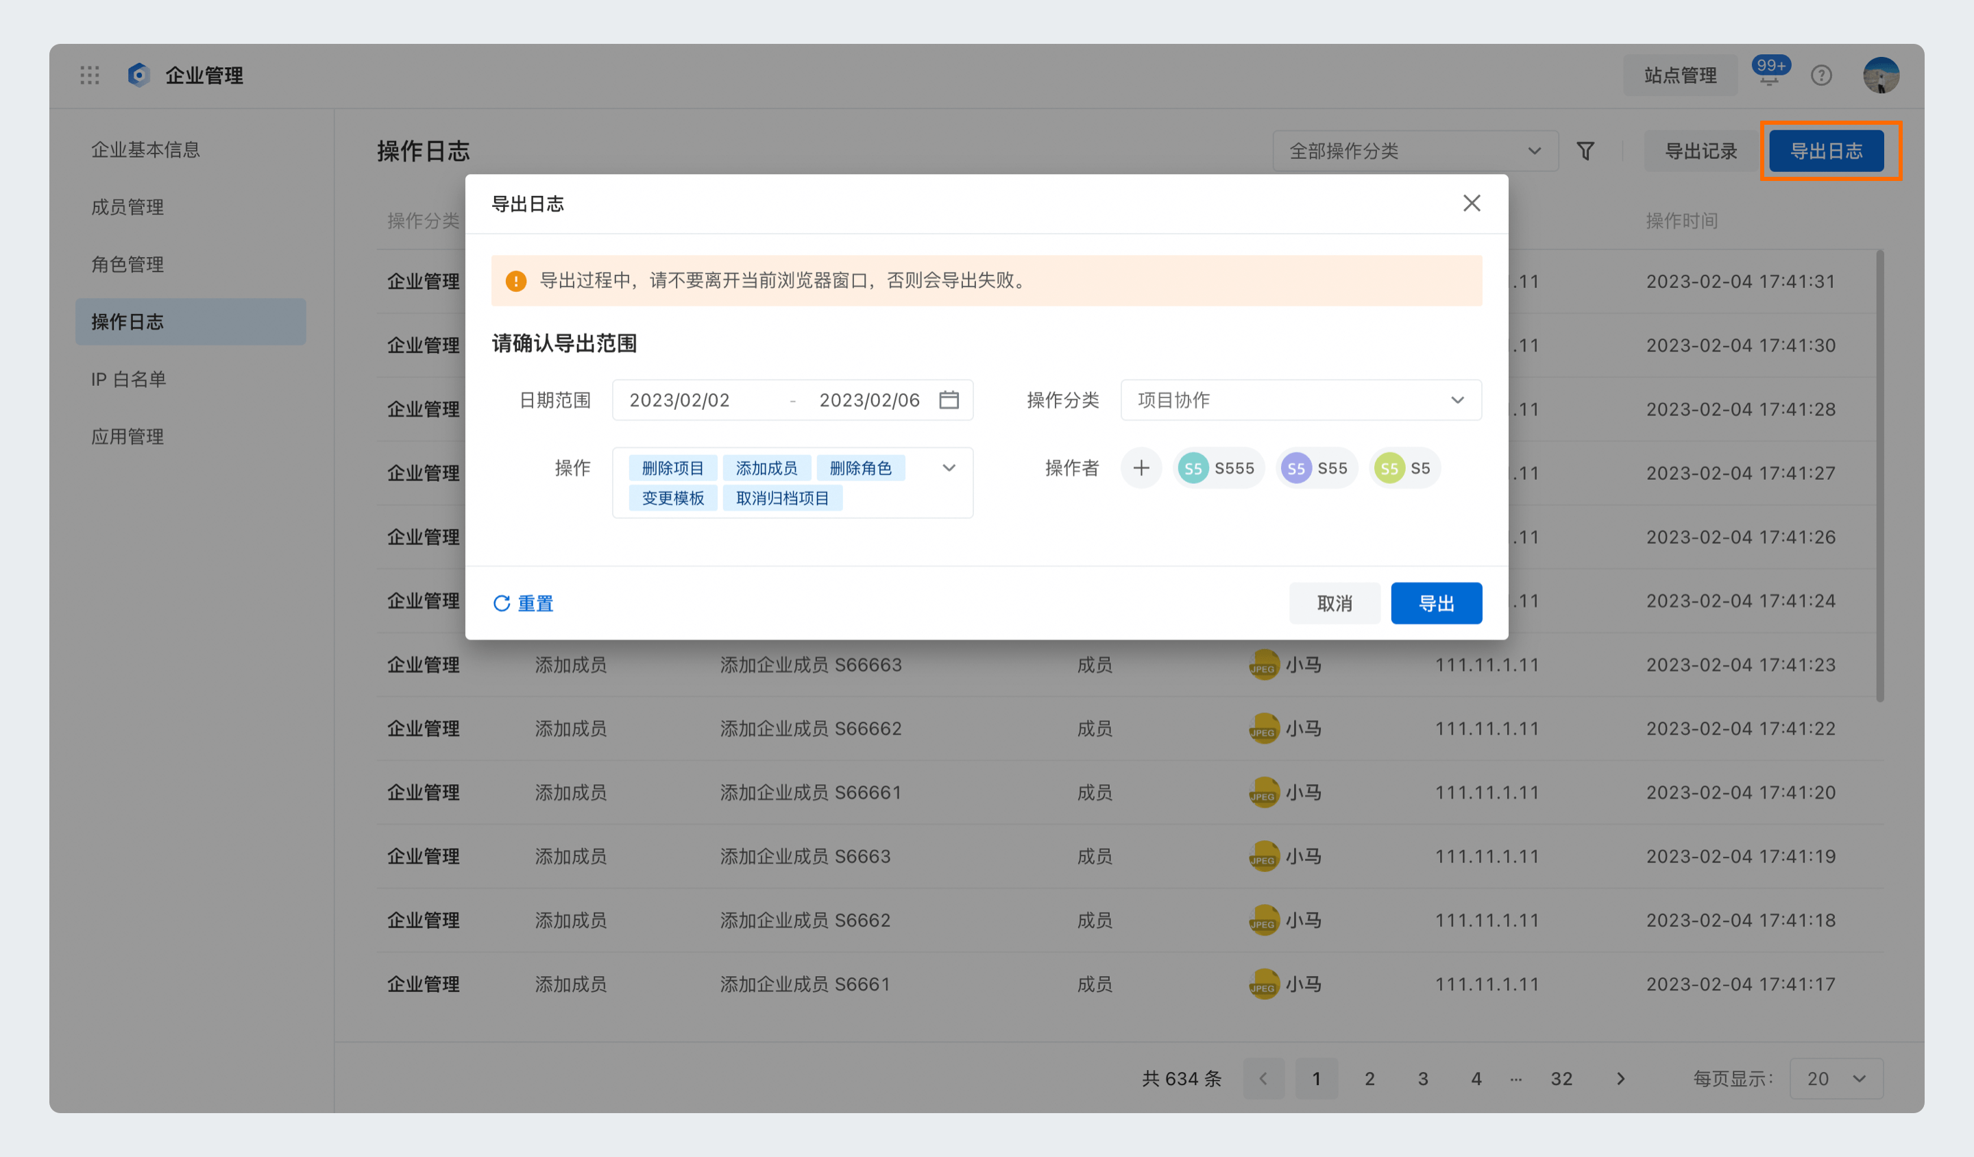The height and width of the screenshot is (1157, 1974).
Task: Click the S555 operator chip
Action: pos(1218,467)
